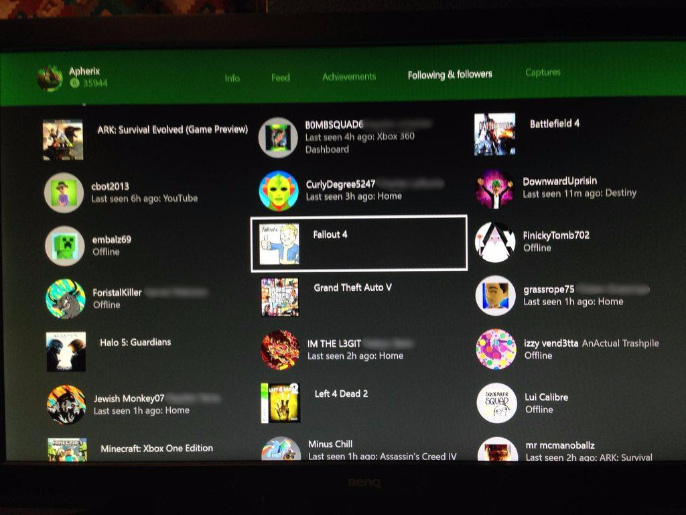This screenshot has width=686, height=515.
Task: Click 'B0MBSQUAD6' gamertag text
Action: pyautogui.click(x=334, y=125)
